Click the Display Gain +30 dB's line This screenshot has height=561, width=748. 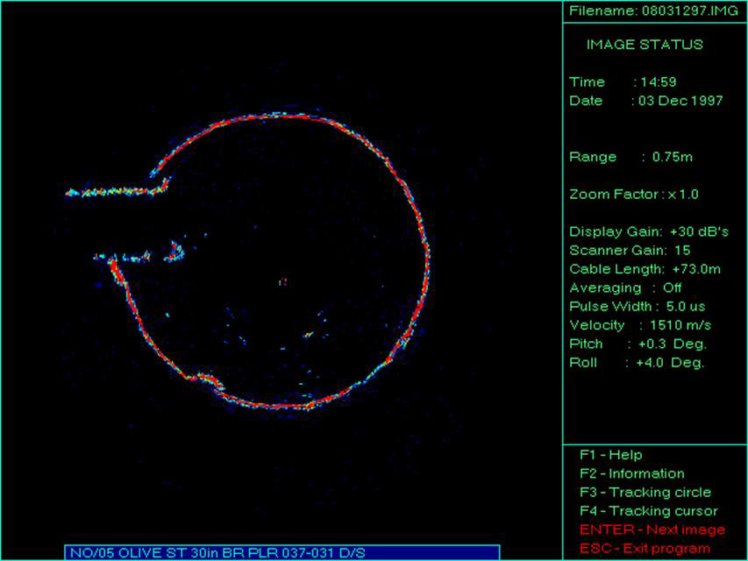(649, 231)
